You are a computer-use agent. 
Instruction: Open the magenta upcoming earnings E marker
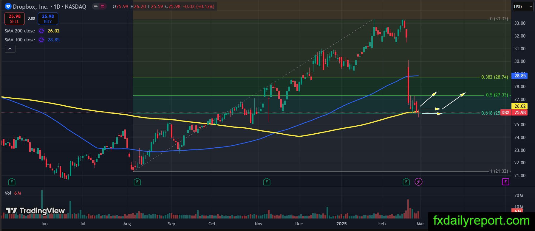pos(505,182)
